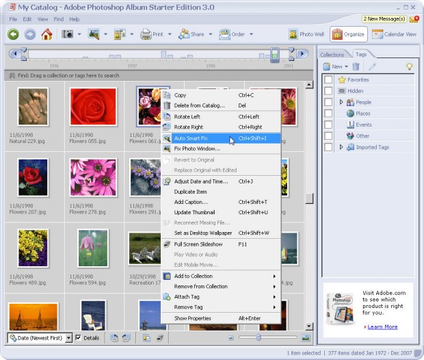Open the File menu

tap(13, 19)
